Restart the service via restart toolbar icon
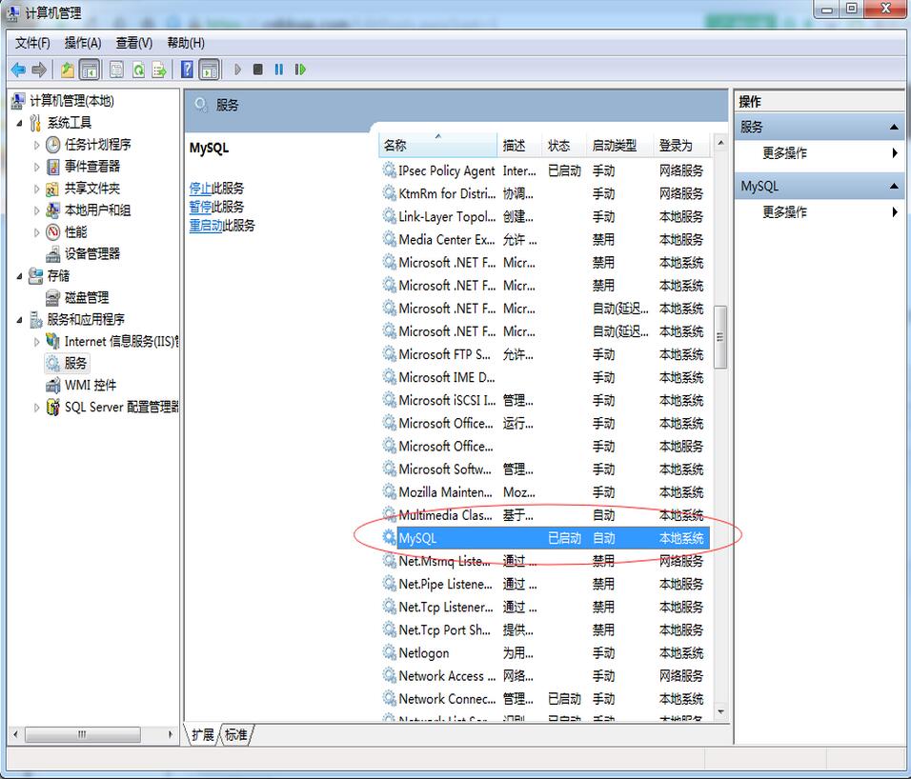The image size is (911, 779). pos(298,69)
